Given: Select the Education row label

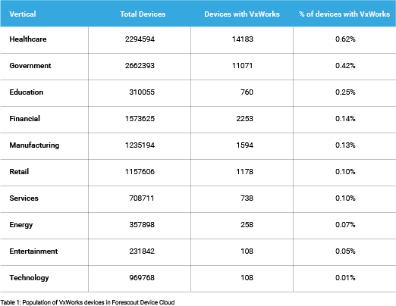Looking at the screenshot, I should tap(27, 92).
